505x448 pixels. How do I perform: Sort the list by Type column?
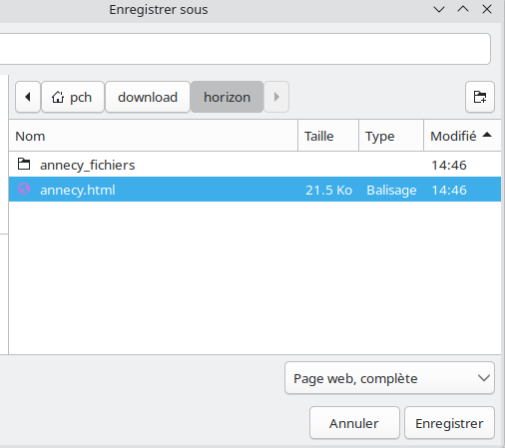click(x=391, y=136)
